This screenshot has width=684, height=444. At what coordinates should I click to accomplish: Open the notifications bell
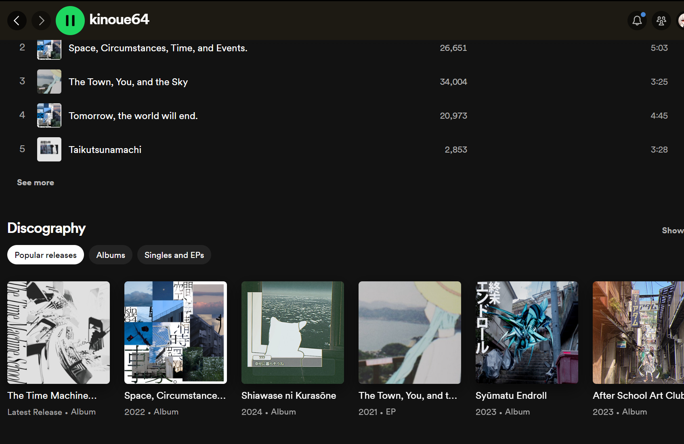coord(637,21)
